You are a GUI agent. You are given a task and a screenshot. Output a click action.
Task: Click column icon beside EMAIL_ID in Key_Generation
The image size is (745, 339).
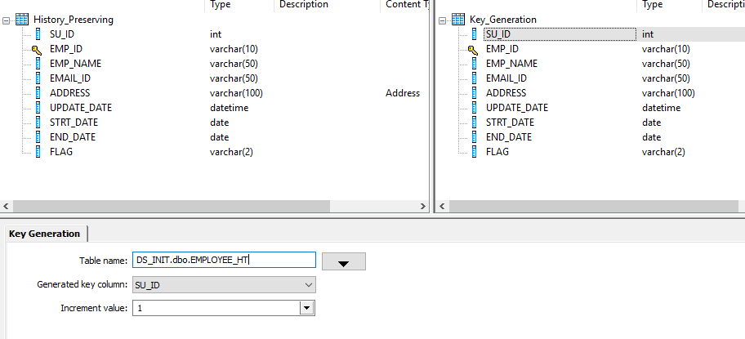(474, 78)
